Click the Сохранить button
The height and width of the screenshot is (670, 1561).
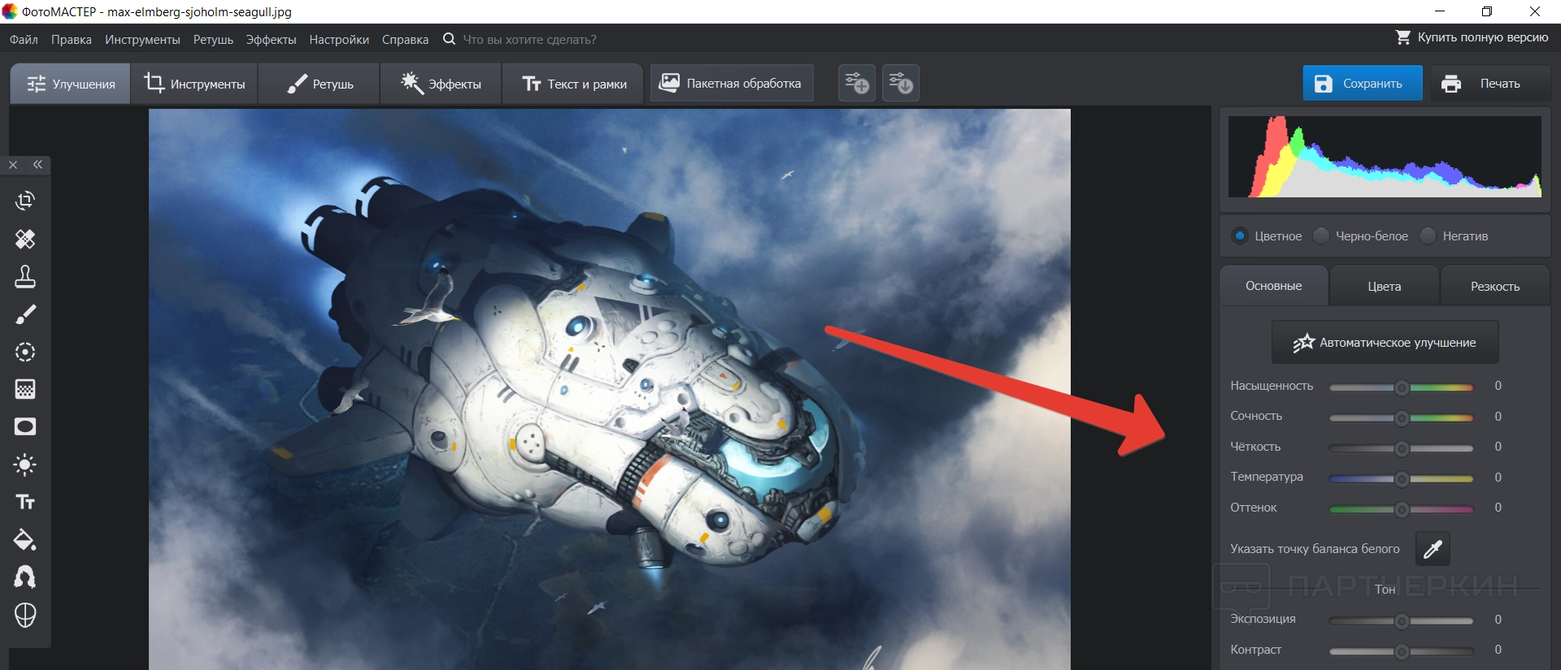[x=1363, y=84]
